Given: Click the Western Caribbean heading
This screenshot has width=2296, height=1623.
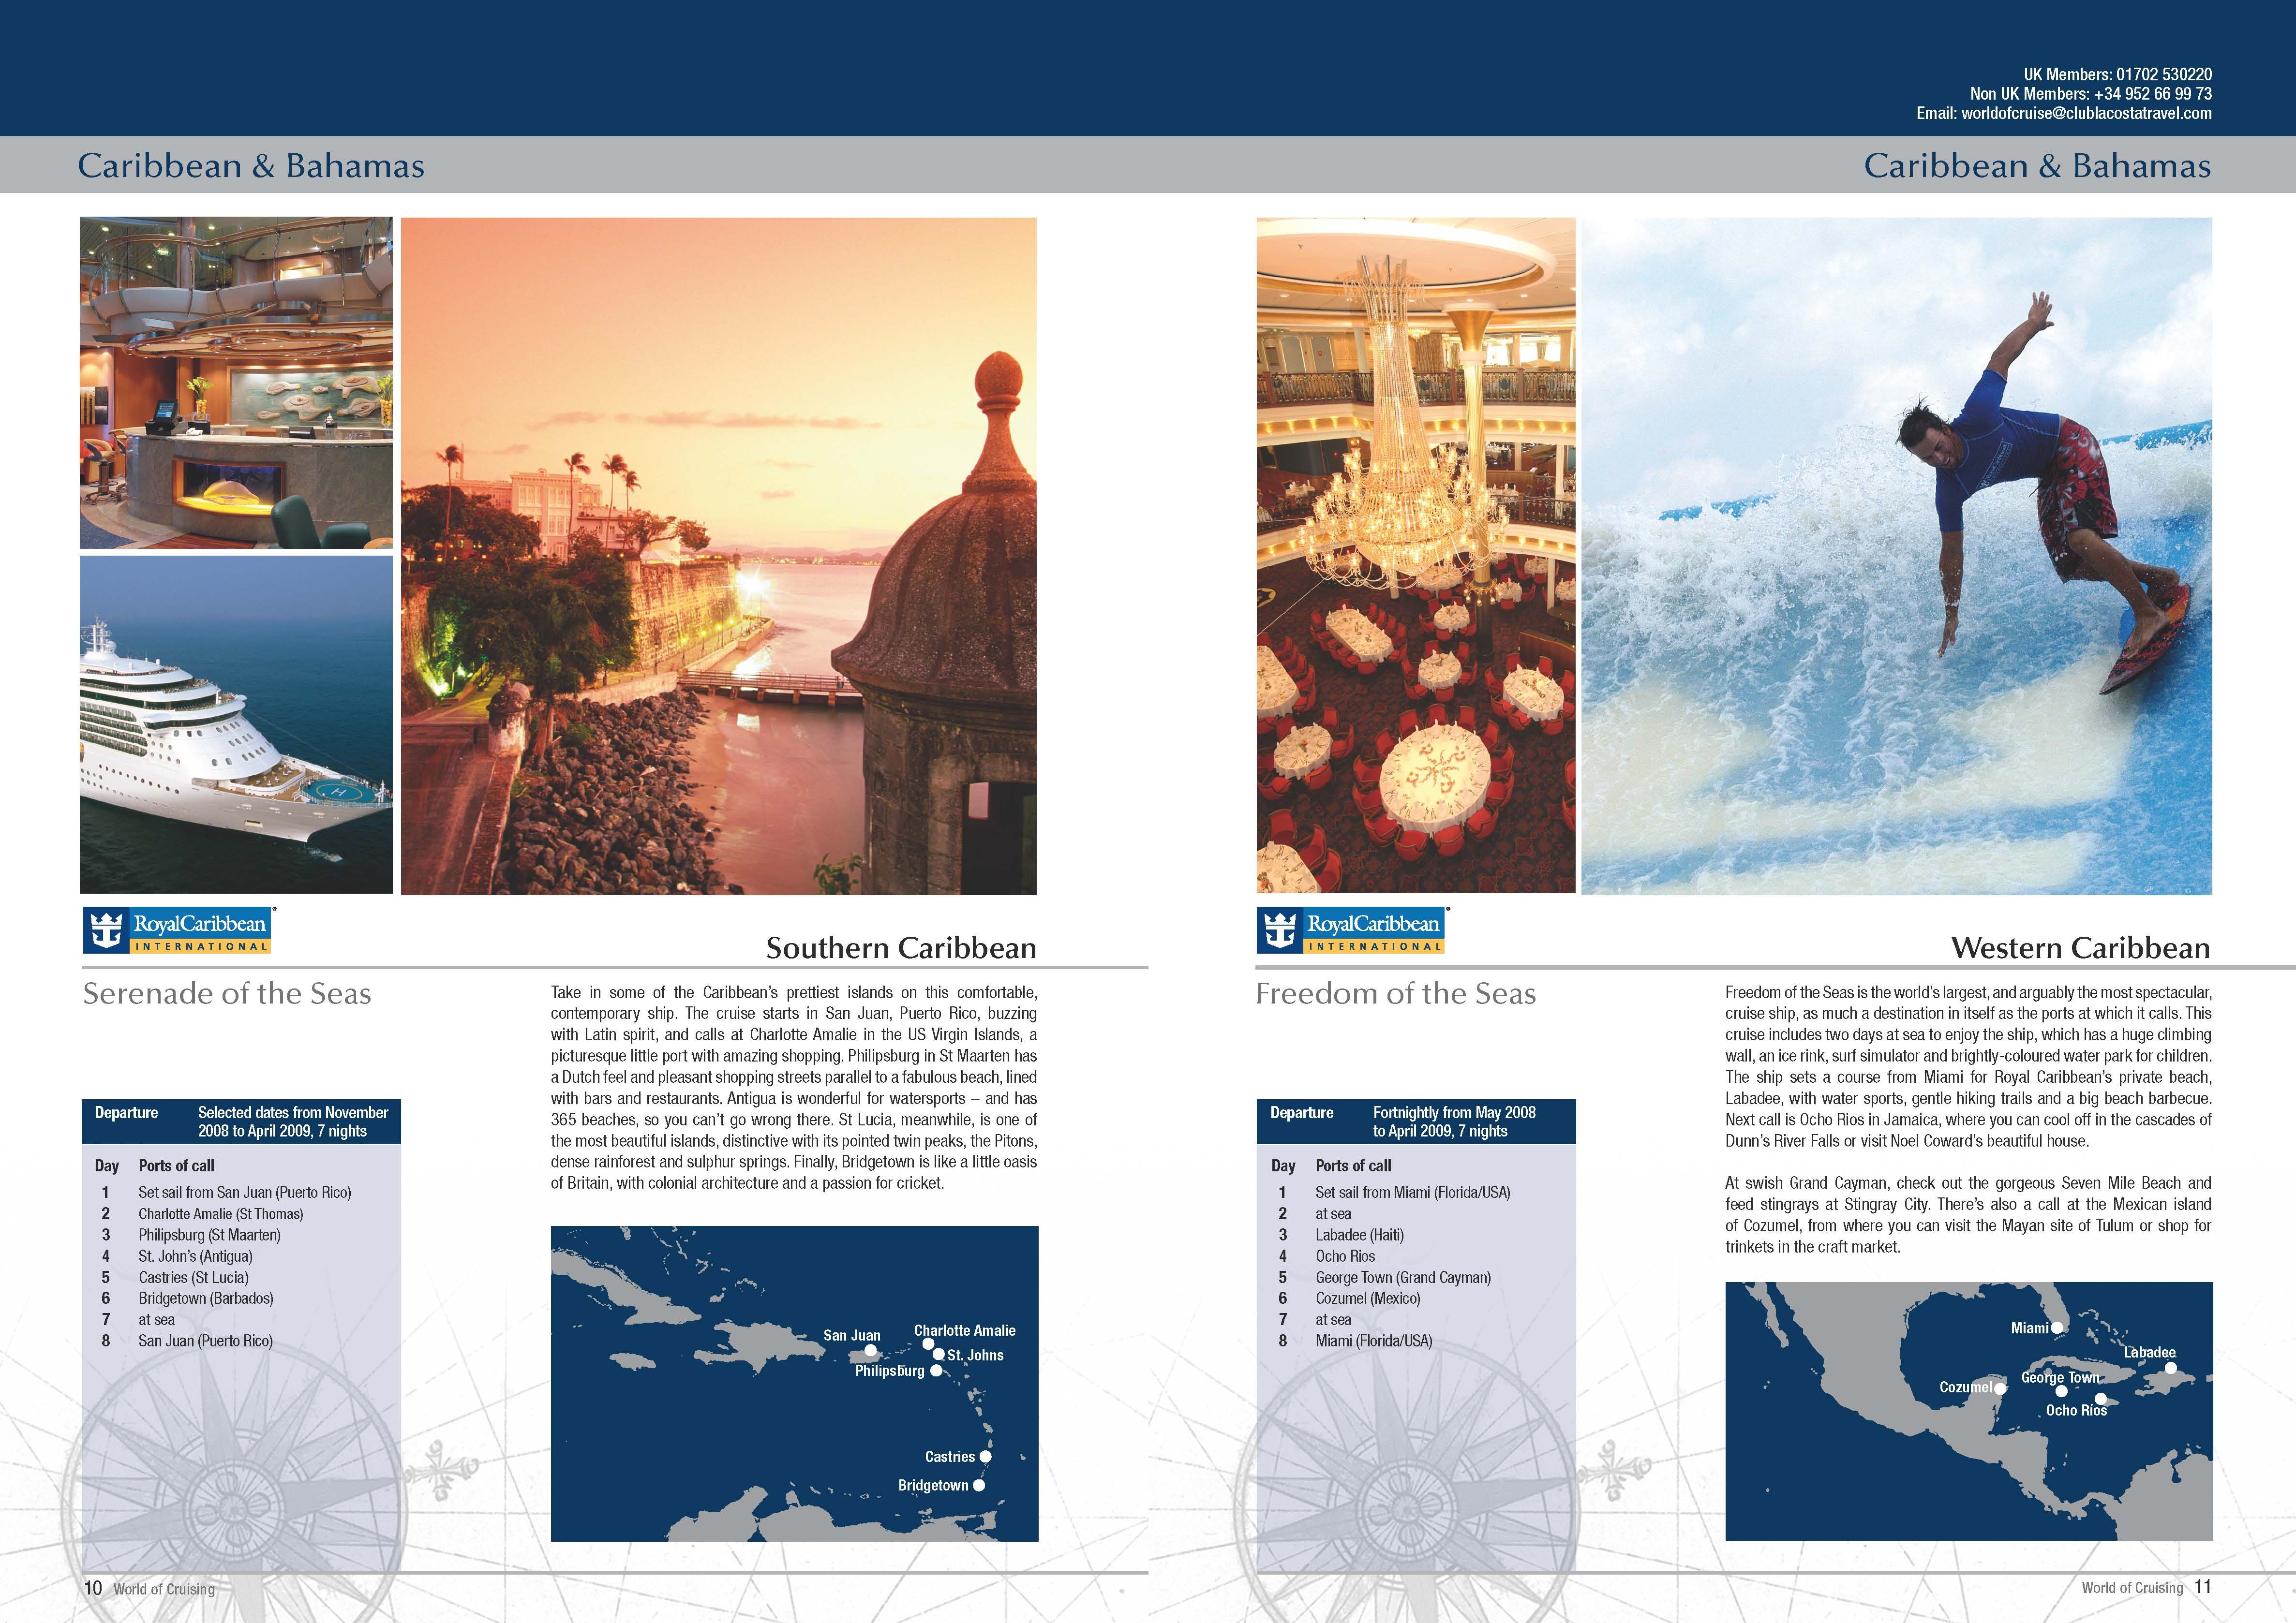Looking at the screenshot, I should 2080,947.
